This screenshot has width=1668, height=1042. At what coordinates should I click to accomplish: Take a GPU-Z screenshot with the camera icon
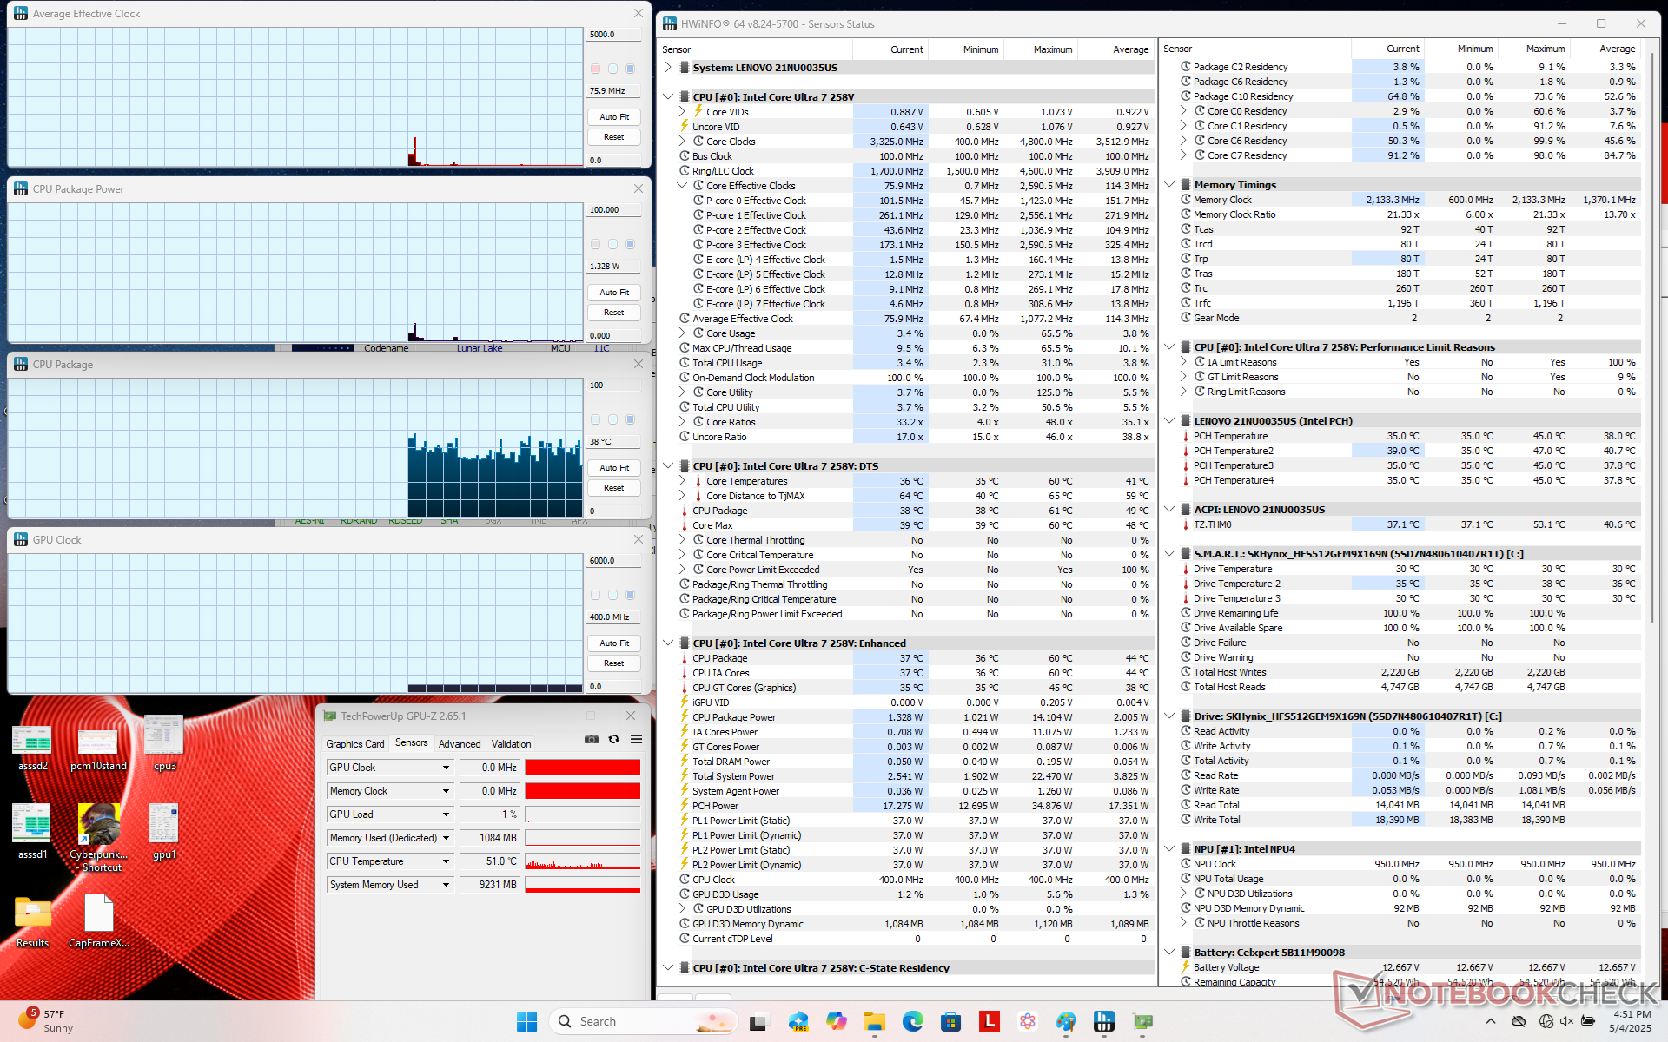click(592, 739)
